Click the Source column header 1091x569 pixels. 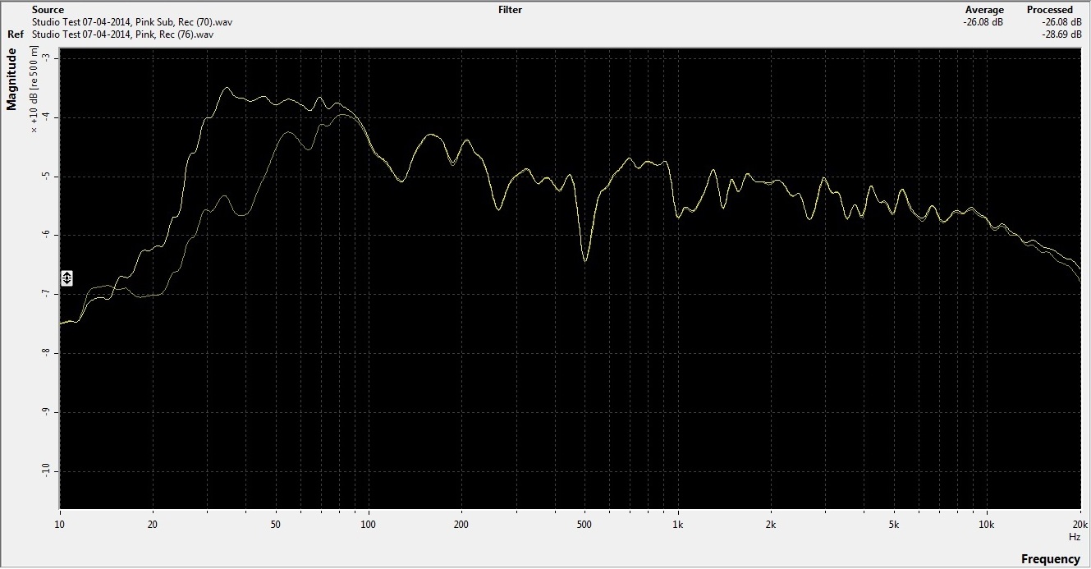click(x=48, y=10)
